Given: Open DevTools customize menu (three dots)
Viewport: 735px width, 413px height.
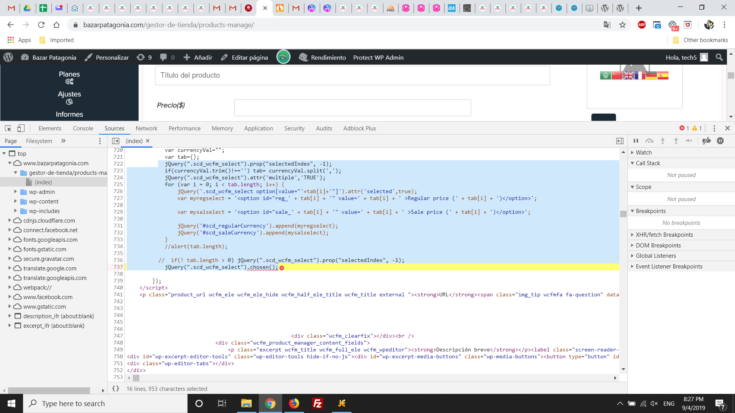Looking at the screenshot, I should (x=714, y=128).
